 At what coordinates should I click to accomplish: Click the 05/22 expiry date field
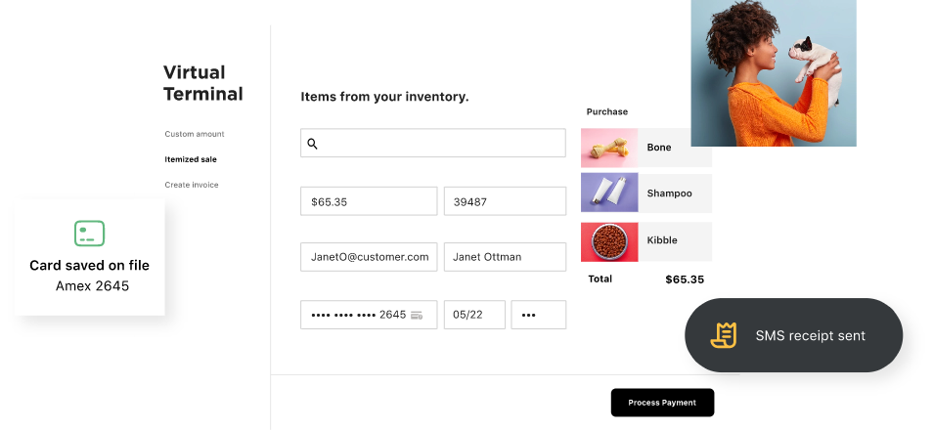pyautogui.click(x=474, y=315)
